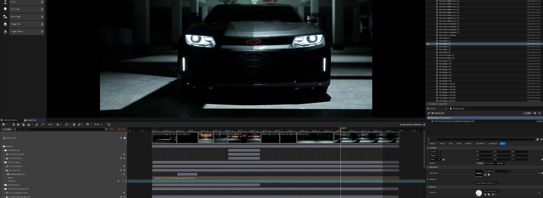Select SM_lamps_cage_04 in Outliner

pos(447,92)
